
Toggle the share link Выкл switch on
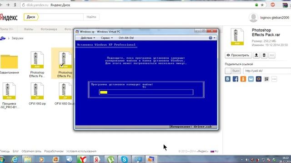[233, 71]
